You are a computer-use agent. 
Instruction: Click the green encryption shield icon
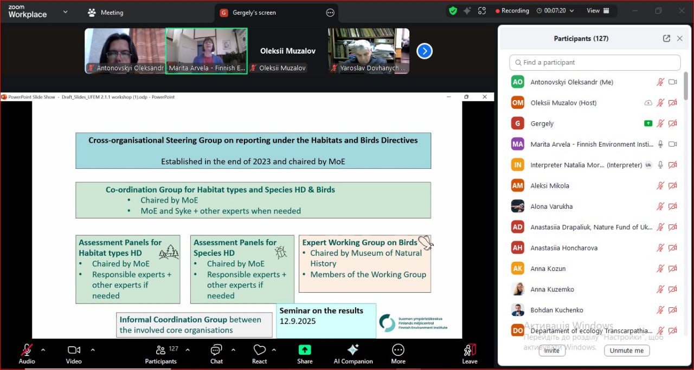click(453, 11)
